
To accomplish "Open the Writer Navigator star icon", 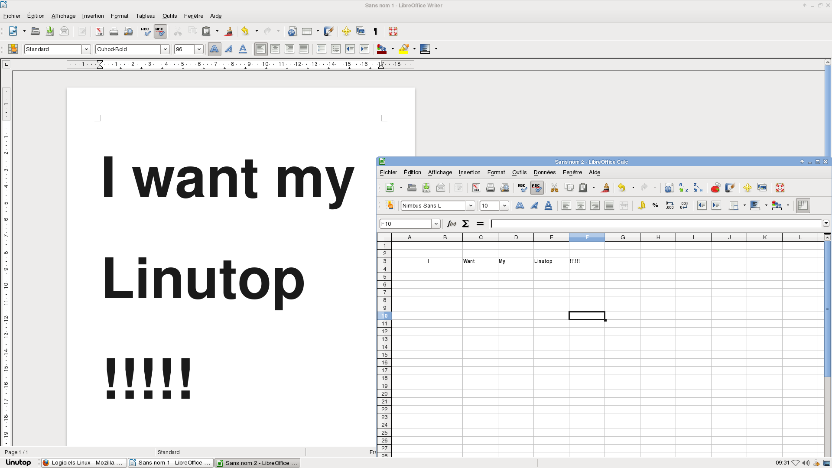I will pyautogui.click(x=346, y=31).
